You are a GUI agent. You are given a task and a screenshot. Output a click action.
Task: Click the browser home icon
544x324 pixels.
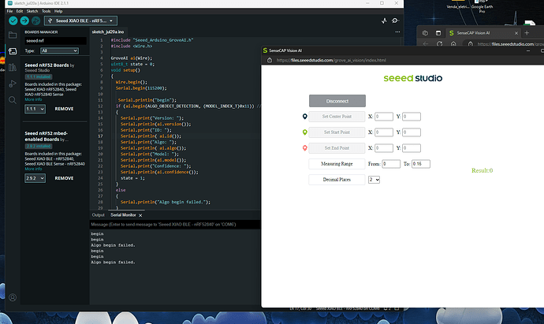click(453, 43)
